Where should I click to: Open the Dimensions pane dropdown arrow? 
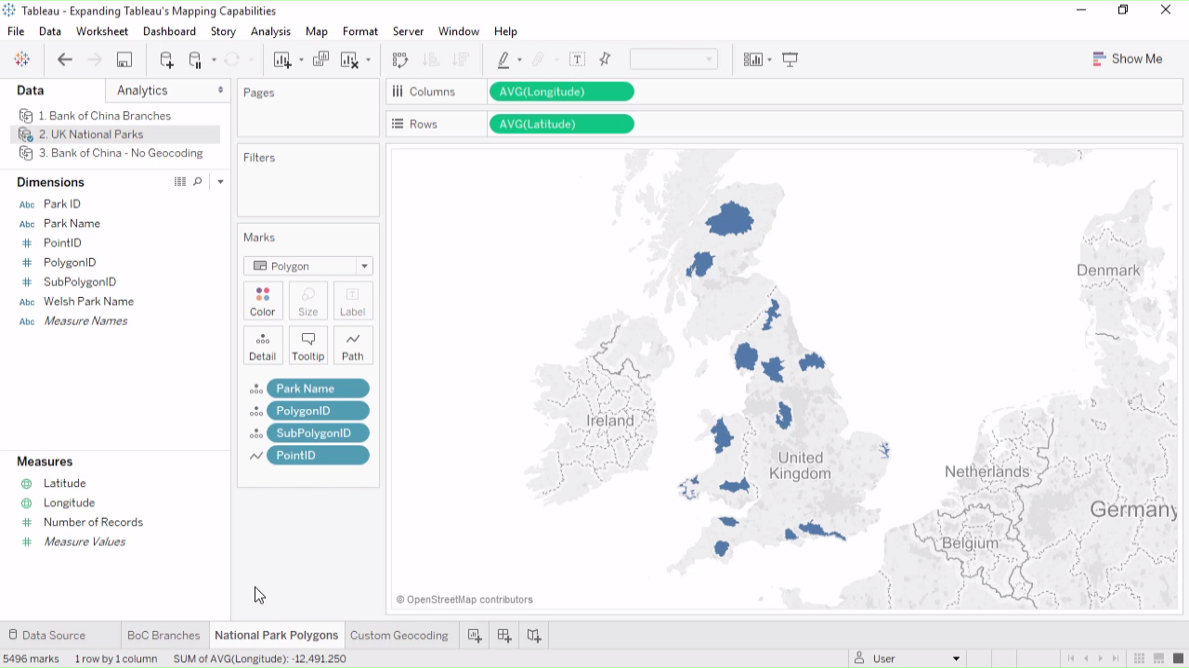pyautogui.click(x=220, y=182)
